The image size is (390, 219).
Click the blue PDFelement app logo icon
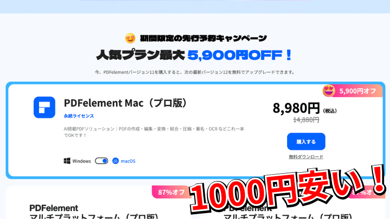point(44,107)
